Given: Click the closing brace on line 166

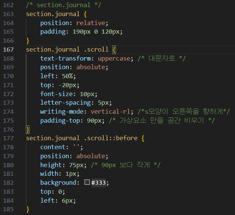Looking at the screenshot, I should [x=28, y=41].
